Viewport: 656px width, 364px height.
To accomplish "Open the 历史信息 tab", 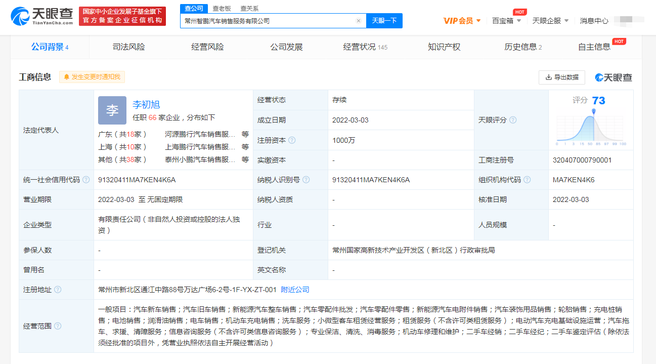I will 523,47.
